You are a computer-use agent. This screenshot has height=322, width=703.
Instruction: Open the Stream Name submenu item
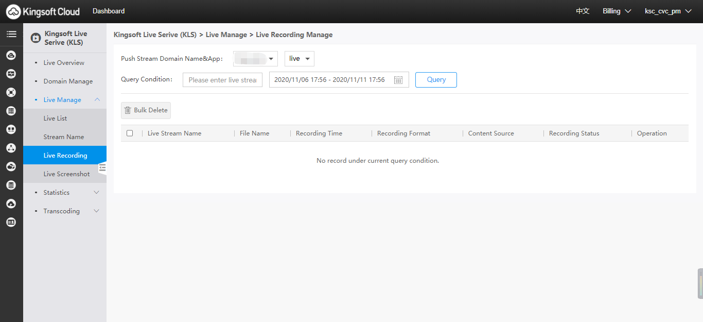click(x=64, y=137)
